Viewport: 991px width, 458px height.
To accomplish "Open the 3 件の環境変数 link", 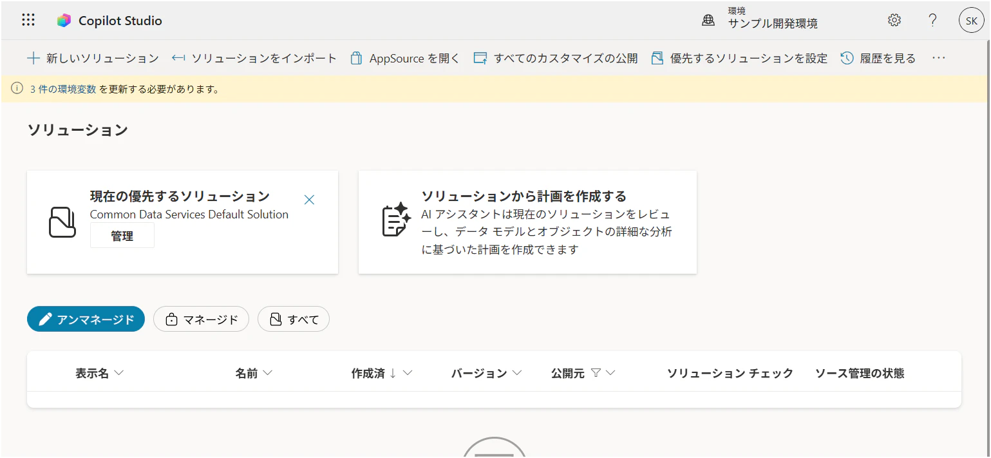I will click(63, 90).
